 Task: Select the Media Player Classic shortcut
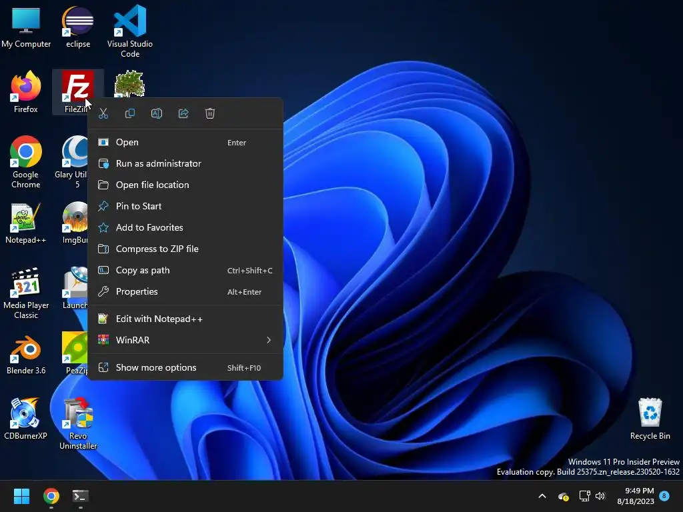26,293
